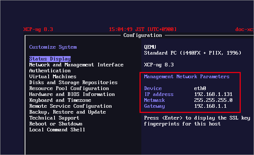
Task: Click the Device label
Action: pyautogui.click(x=153, y=88)
